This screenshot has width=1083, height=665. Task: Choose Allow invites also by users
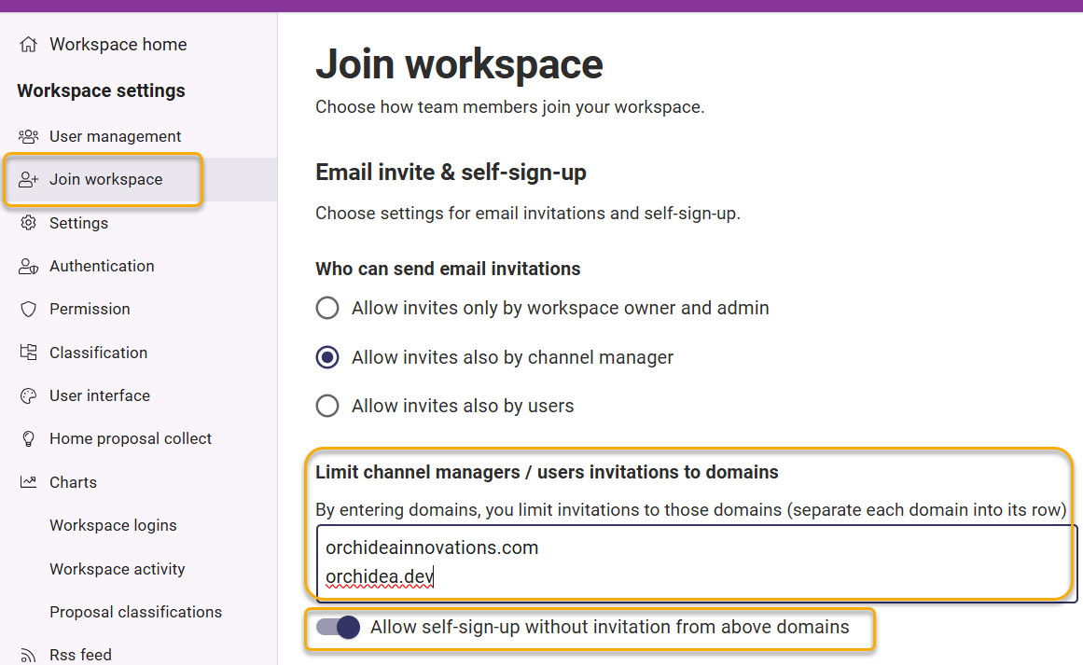click(327, 406)
